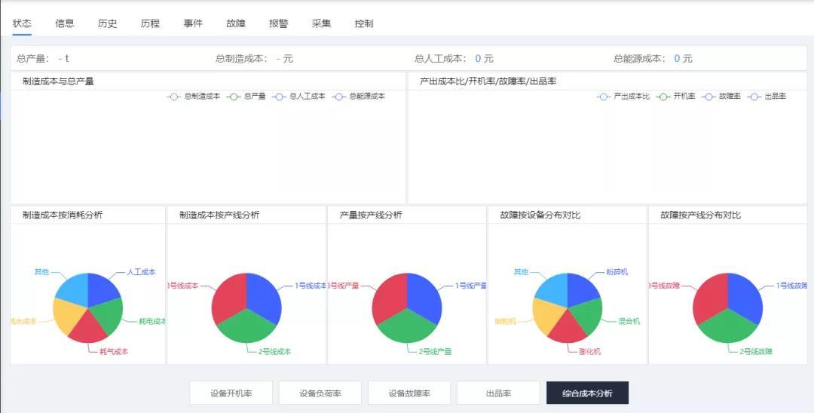814x413 pixels.
Task: Click the red 耗气成本 pie slice
Action: [x=87, y=329]
